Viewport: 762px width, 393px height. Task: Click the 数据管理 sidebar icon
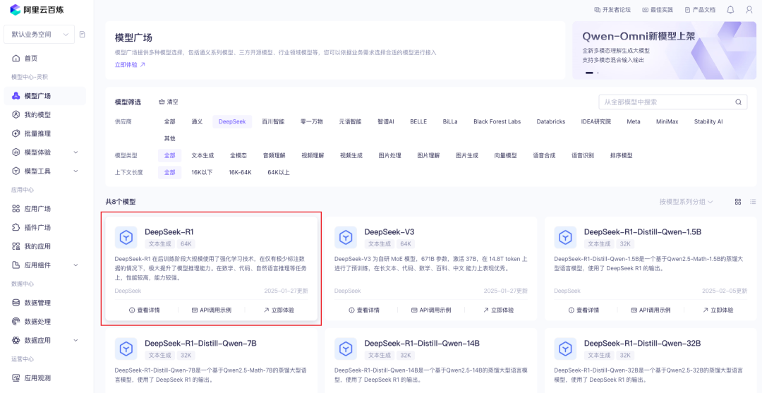click(x=16, y=303)
